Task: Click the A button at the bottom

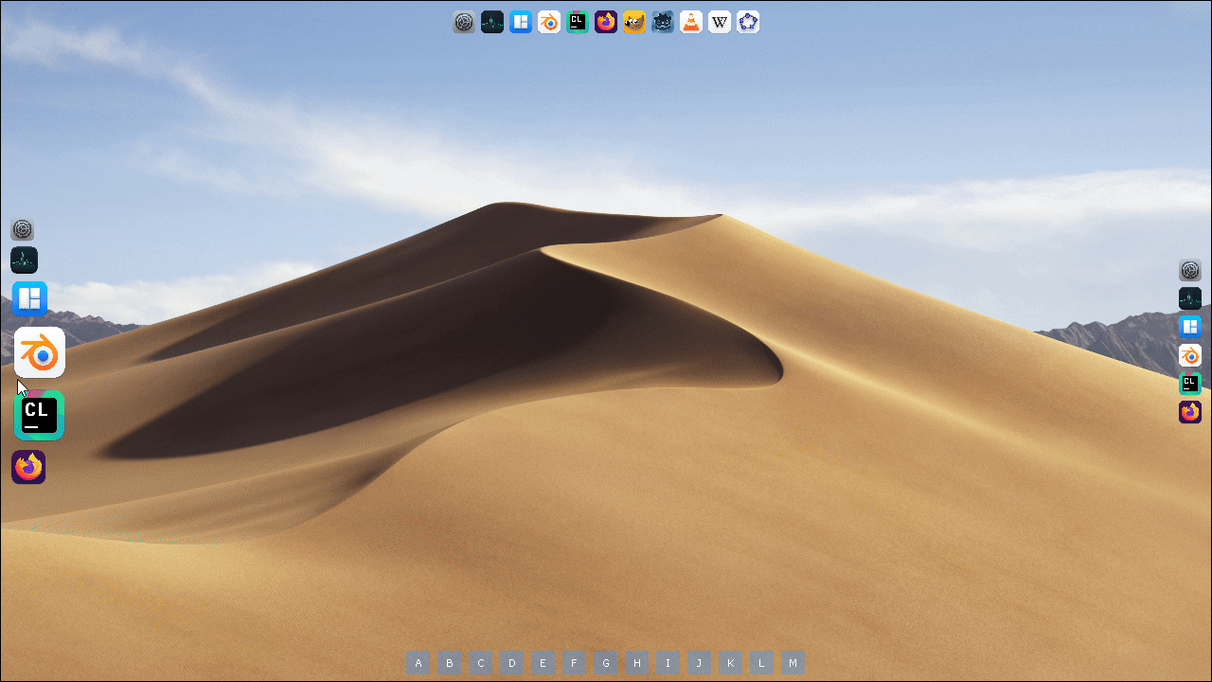Action: coord(418,663)
